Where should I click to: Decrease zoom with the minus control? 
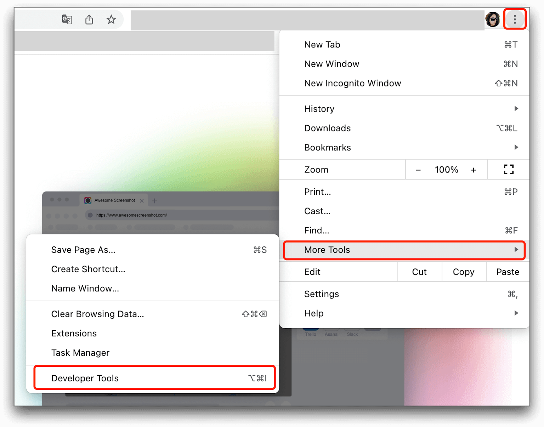point(418,170)
